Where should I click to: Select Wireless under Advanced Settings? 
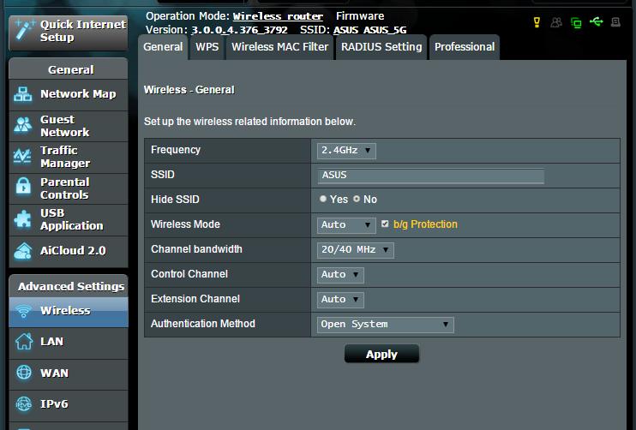click(x=69, y=312)
